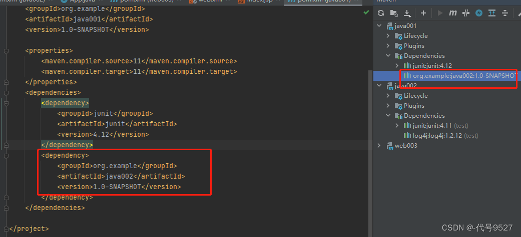Fold the properties block in gutter

point(6,51)
